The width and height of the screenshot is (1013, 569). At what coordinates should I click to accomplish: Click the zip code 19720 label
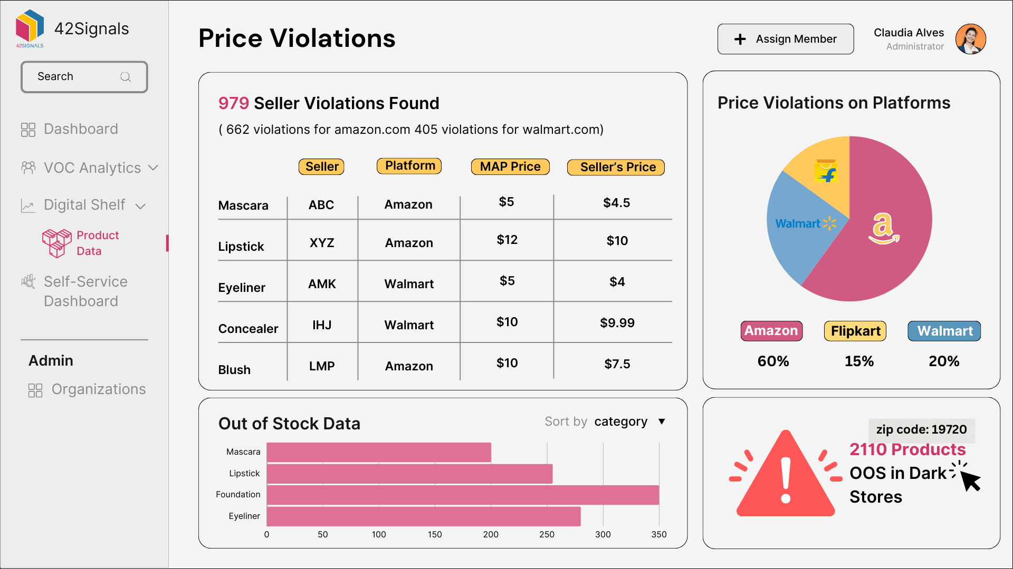point(921,430)
